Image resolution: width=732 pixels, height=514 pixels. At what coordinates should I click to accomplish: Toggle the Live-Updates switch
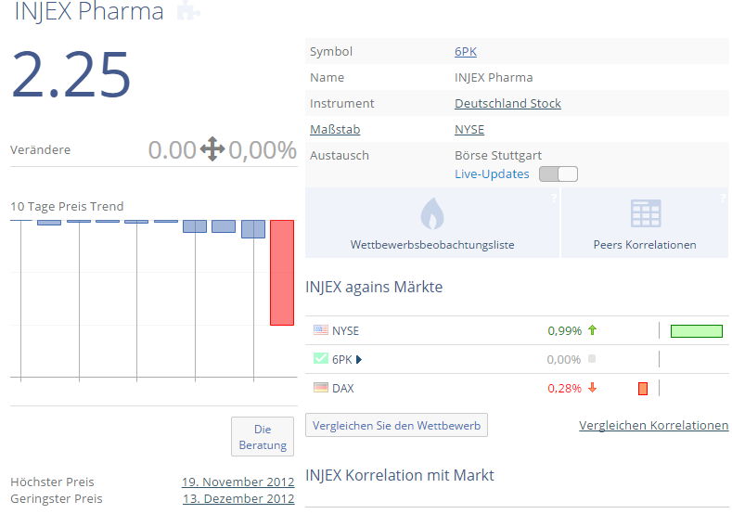tap(558, 174)
